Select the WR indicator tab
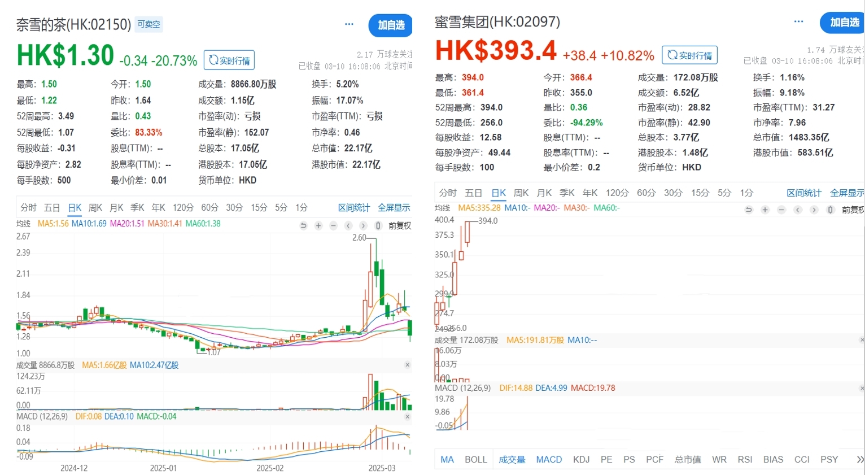This screenshot has height=475, width=865. pos(719,459)
